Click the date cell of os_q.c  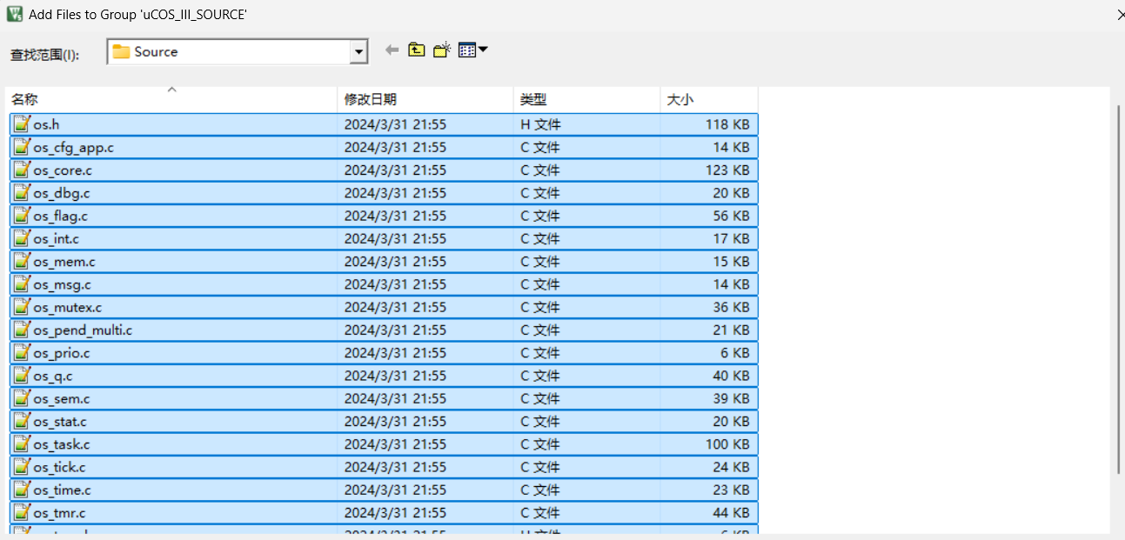coord(395,376)
